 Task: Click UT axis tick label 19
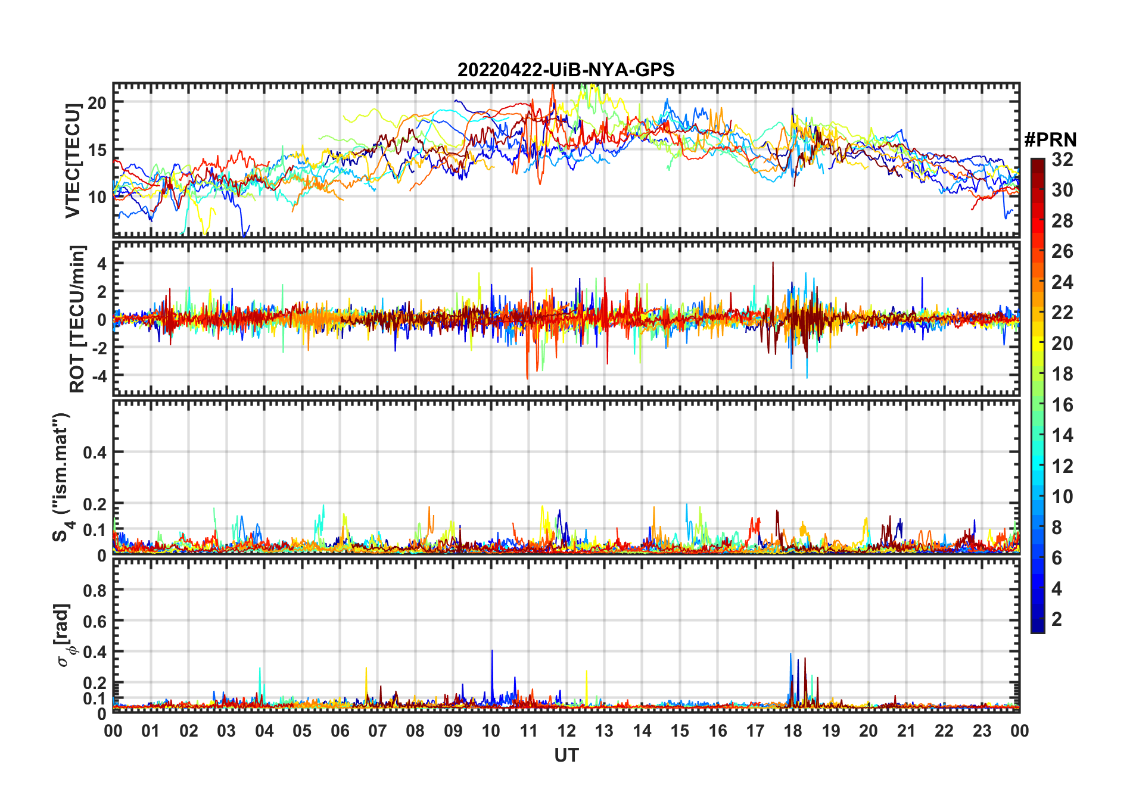point(831,731)
